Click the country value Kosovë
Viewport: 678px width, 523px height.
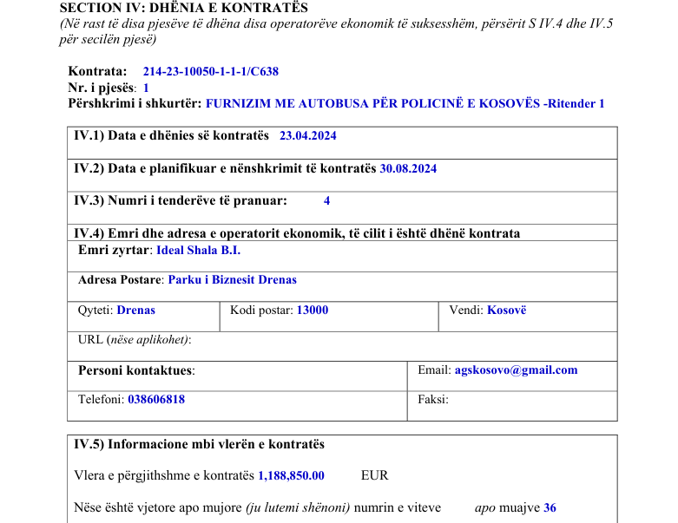pyautogui.click(x=506, y=310)
